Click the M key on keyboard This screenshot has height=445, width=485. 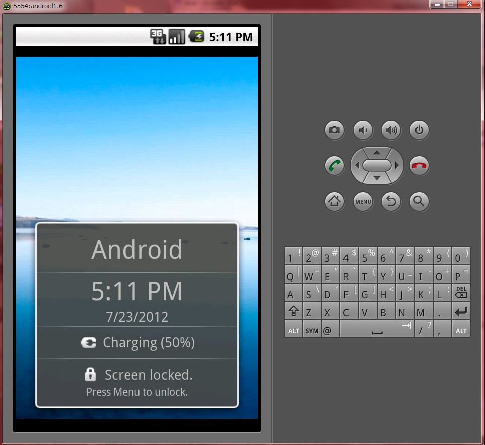coord(424,311)
